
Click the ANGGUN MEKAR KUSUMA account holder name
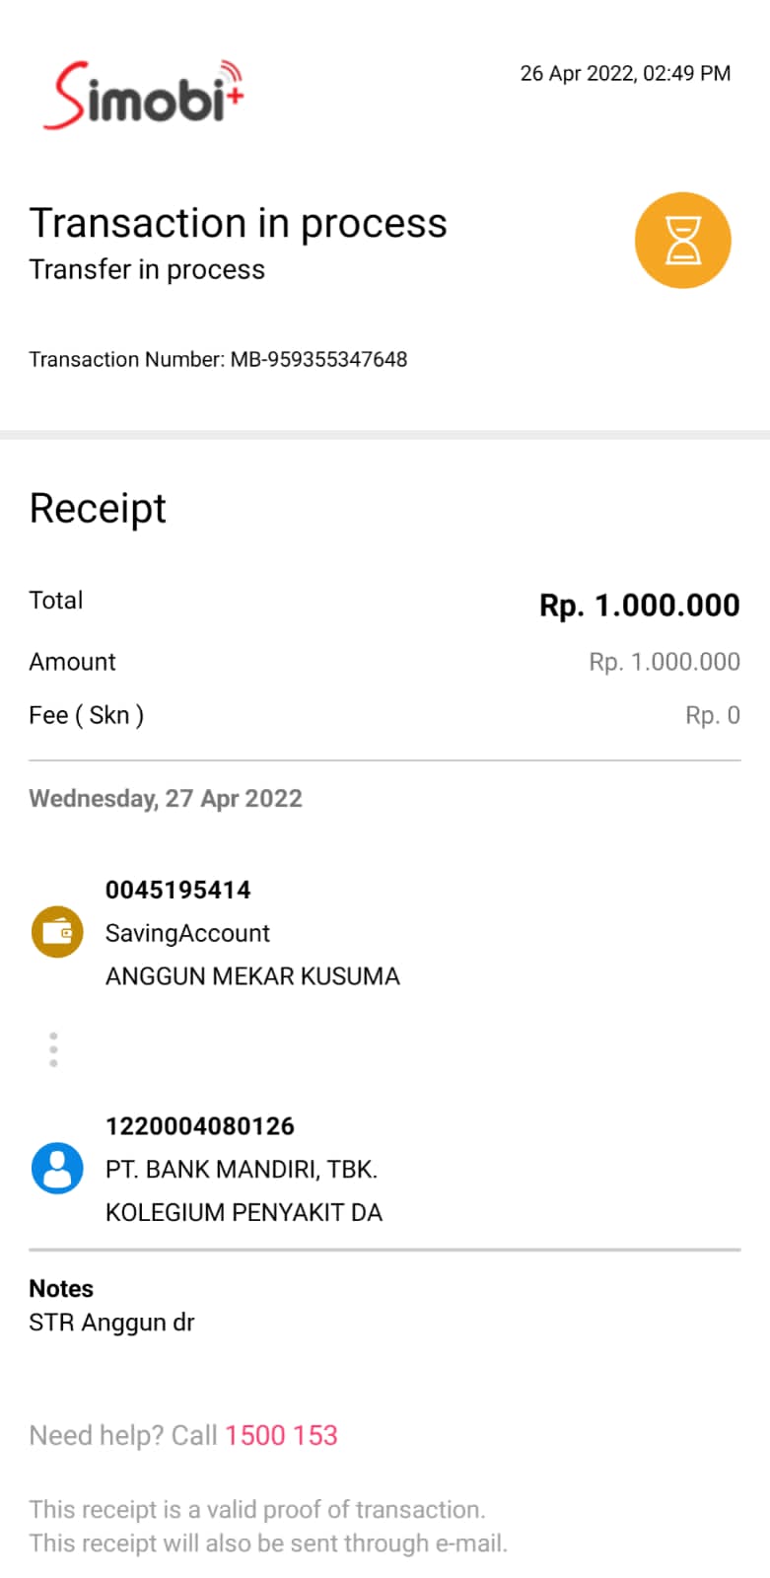tap(252, 976)
